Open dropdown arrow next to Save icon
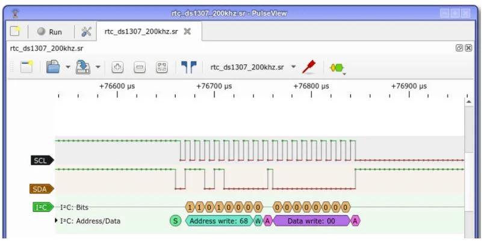The image size is (484, 245). [x=98, y=67]
